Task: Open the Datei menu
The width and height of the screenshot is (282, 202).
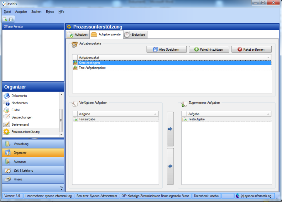Action: click(x=7, y=12)
